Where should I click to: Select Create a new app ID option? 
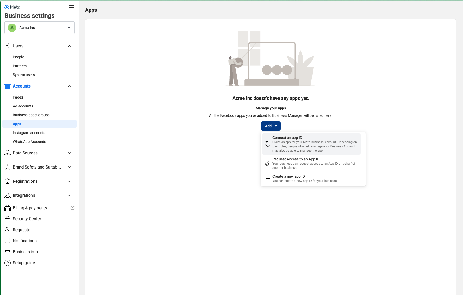coord(311,179)
